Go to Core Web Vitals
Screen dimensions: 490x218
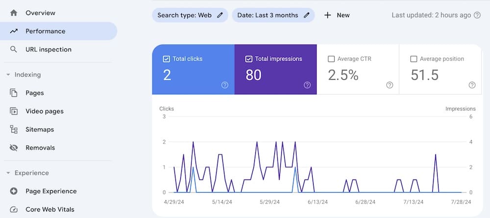click(49, 209)
